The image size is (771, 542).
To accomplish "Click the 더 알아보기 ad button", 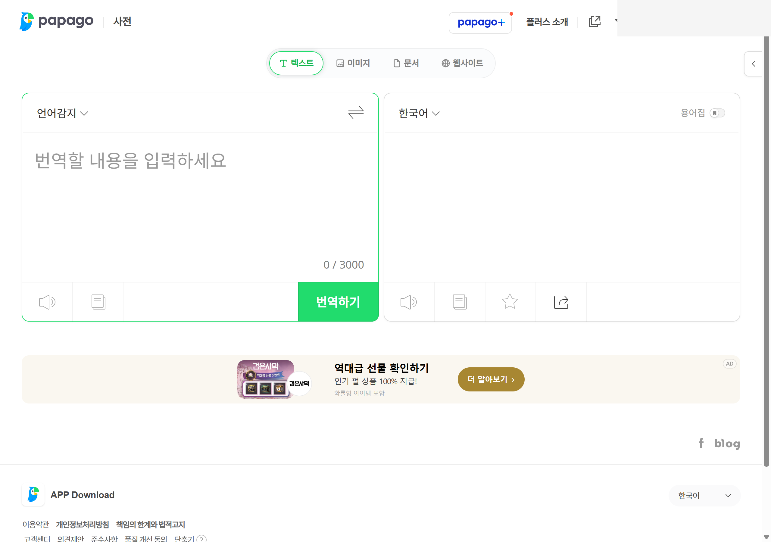I will [490, 379].
